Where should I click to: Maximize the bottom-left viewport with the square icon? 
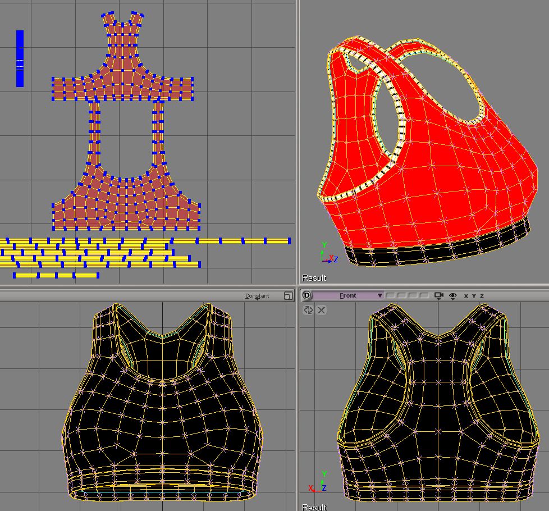[288, 295]
